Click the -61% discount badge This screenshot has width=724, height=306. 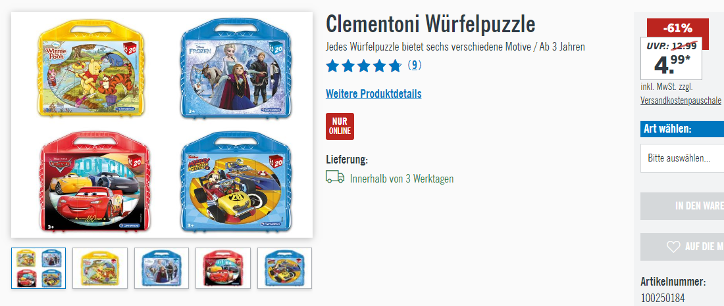[x=678, y=28]
